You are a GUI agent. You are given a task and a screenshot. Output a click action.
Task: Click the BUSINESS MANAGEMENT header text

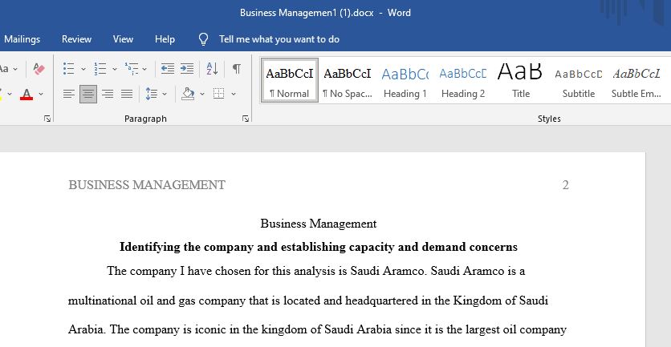point(147,185)
